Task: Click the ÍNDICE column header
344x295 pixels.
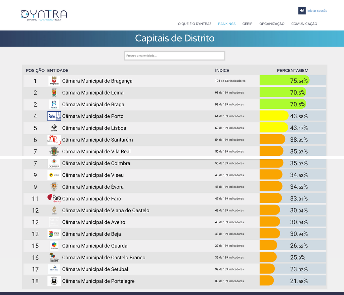Action: click(x=222, y=71)
